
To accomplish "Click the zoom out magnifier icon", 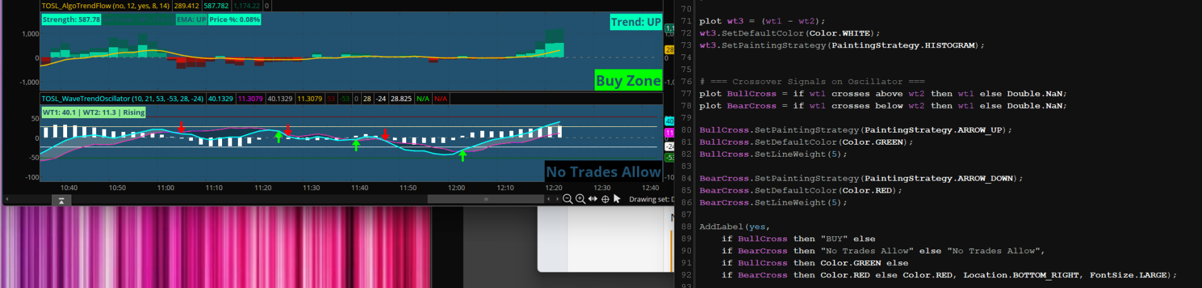I will [567, 199].
